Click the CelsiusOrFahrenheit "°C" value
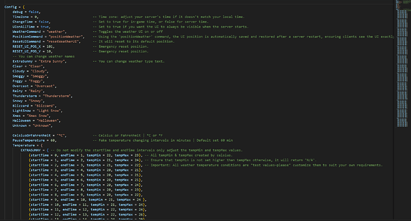The image size is (411, 221). [x=61, y=136]
